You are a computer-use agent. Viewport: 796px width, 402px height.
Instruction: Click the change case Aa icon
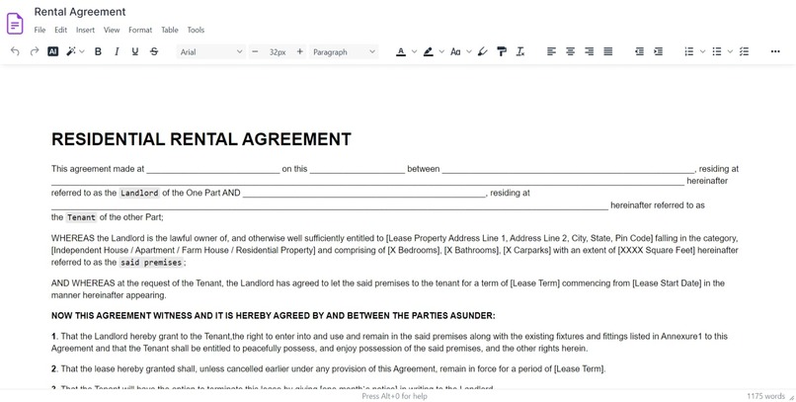pos(455,51)
